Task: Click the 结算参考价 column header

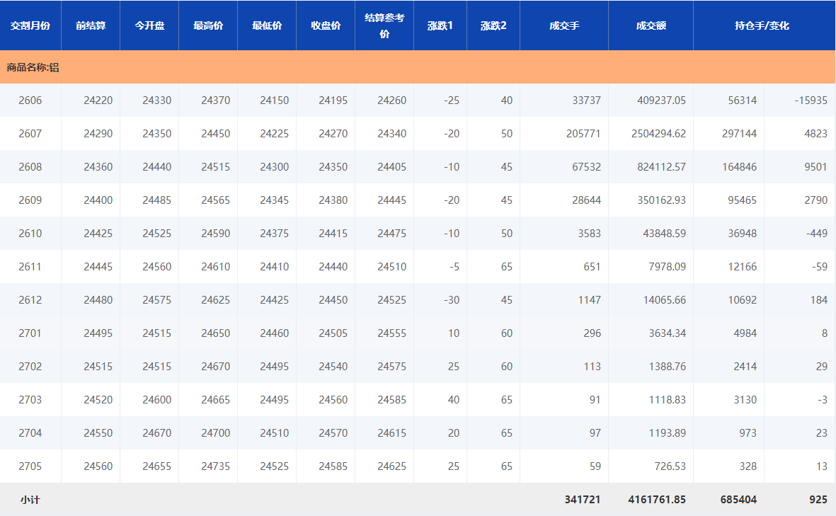Action: point(384,25)
